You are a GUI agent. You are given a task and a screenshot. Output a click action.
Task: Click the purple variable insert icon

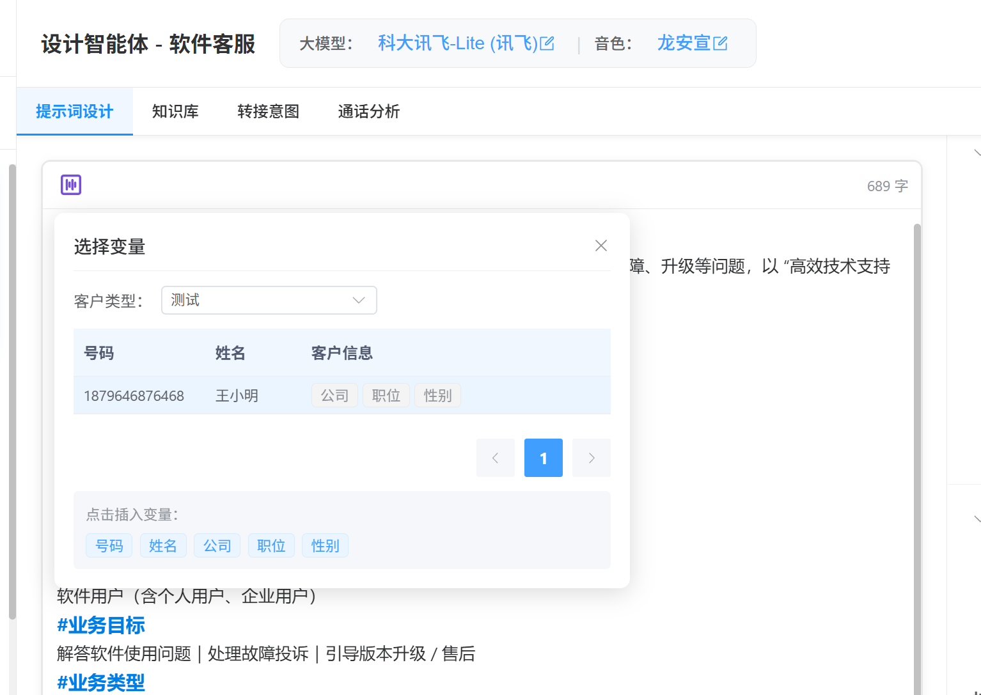click(71, 185)
